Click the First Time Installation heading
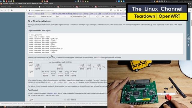Screen dimensions: 192x108 40,21
